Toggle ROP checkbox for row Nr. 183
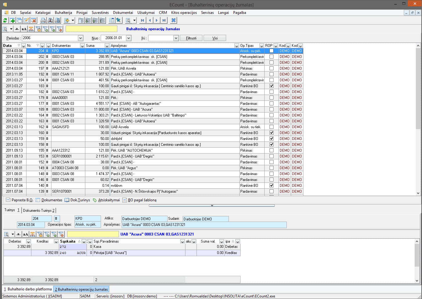This screenshot has width=422, height=299. tap(271, 86)
